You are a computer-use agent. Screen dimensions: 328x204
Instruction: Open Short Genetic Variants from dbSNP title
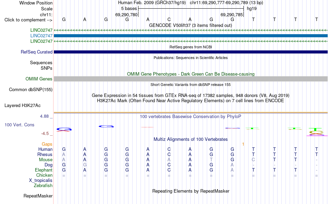pyautogui.click(x=191, y=85)
